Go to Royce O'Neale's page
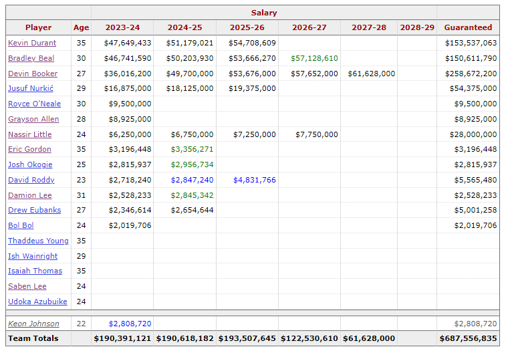 [x=34, y=104]
